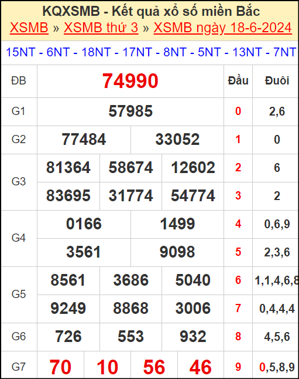
Task: Select the special prize number 74990
Action: [x=130, y=81]
